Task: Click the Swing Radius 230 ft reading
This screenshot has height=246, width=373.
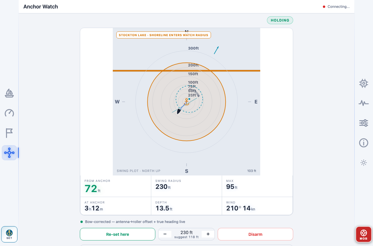Action: click(x=186, y=186)
